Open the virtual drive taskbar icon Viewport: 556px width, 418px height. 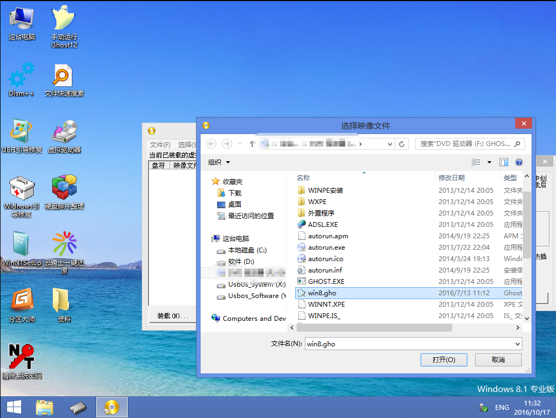(x=111, y=407)
